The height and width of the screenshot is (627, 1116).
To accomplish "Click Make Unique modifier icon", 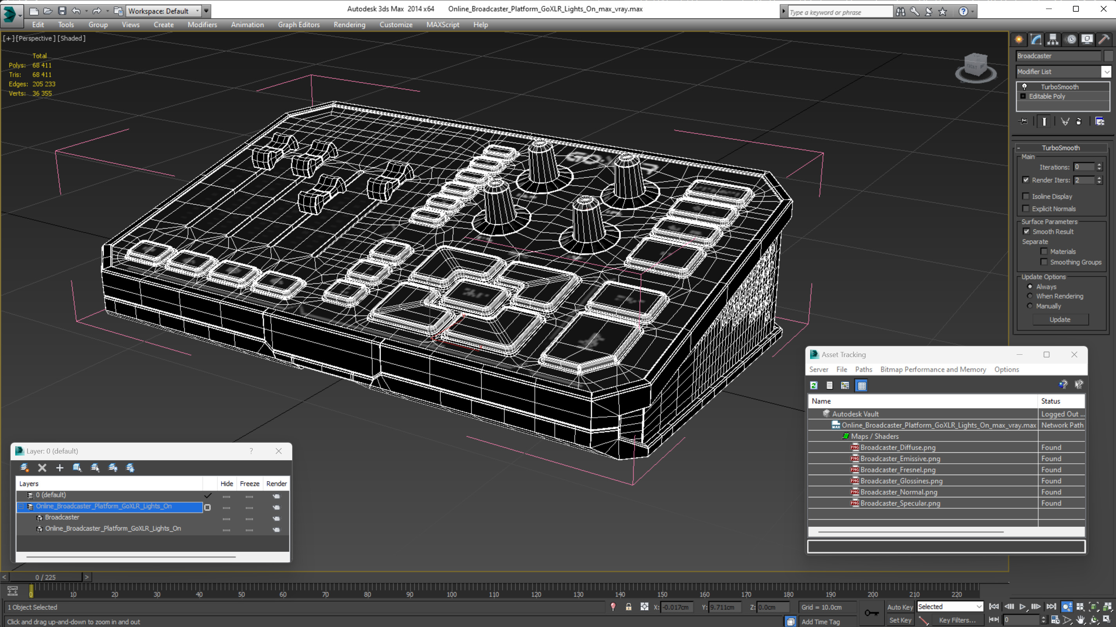I will click(x=1065, y=121).
